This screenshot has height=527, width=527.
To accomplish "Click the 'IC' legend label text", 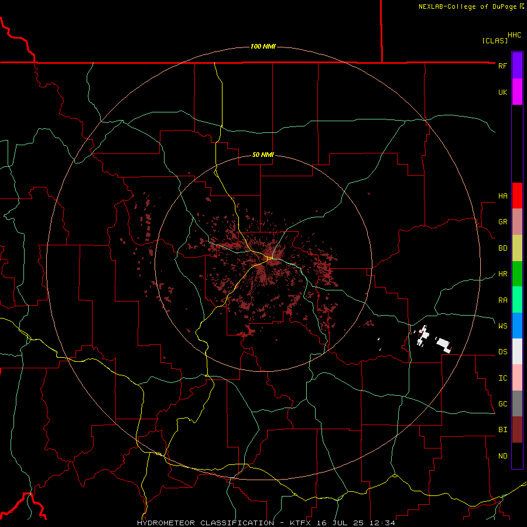I will coord(502,378).
